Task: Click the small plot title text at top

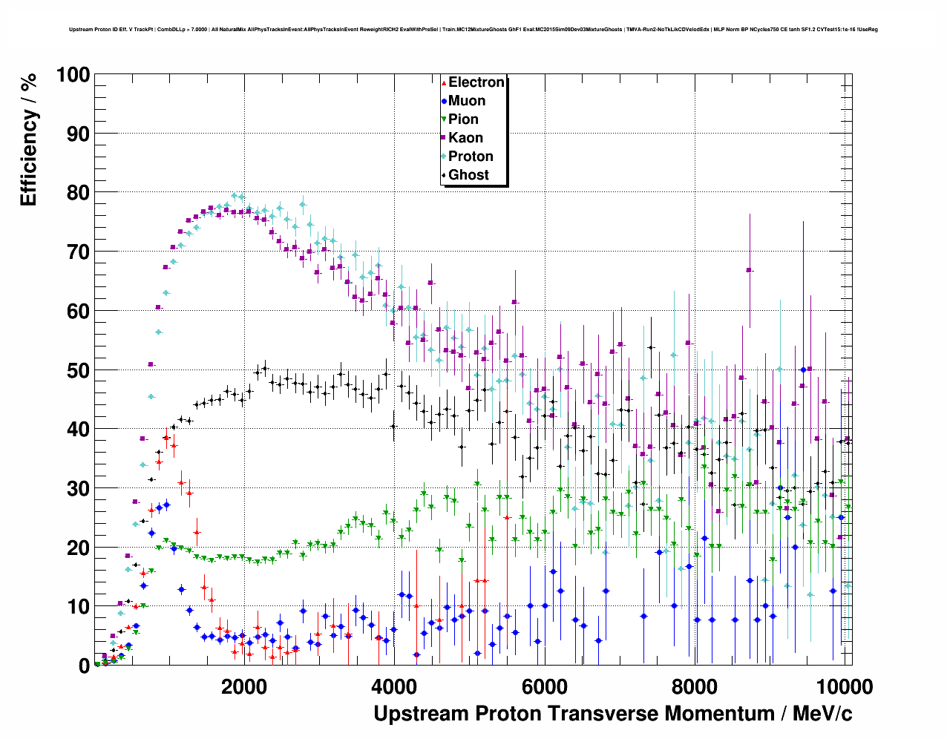Action: [473, 30]
